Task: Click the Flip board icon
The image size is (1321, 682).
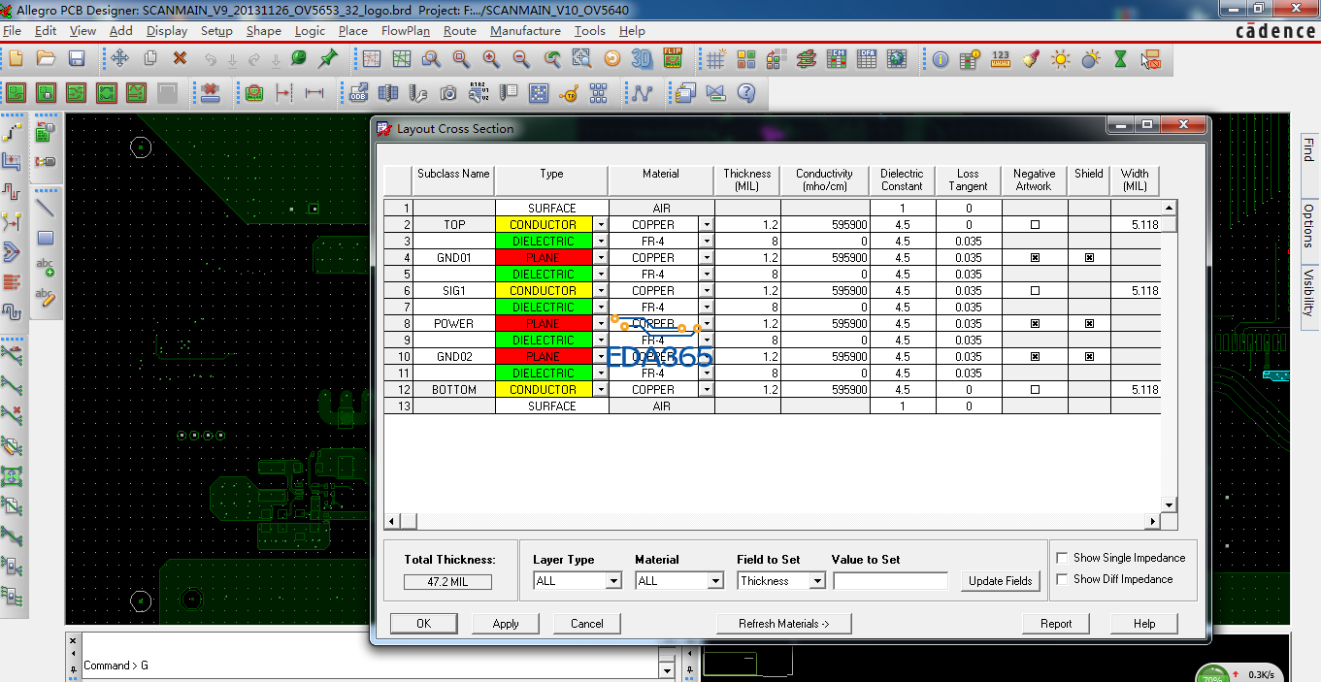Action: coord(672,59)
